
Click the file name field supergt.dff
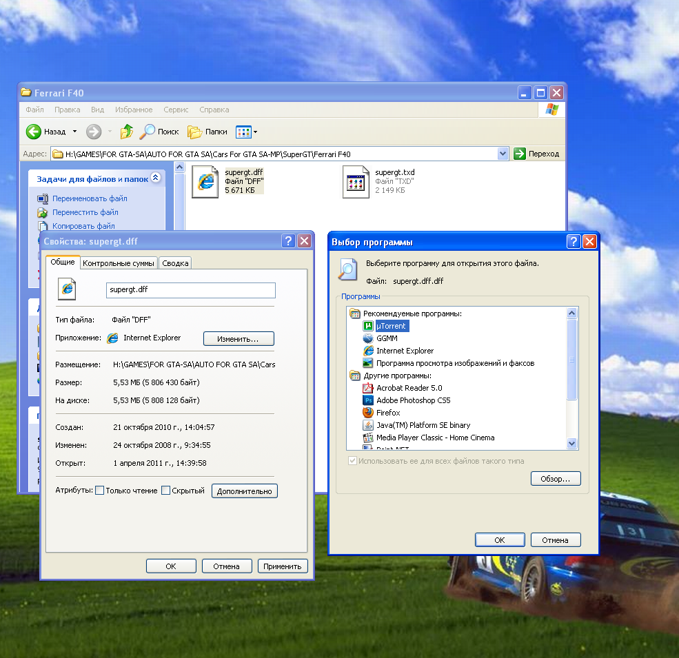click(190, 290)
